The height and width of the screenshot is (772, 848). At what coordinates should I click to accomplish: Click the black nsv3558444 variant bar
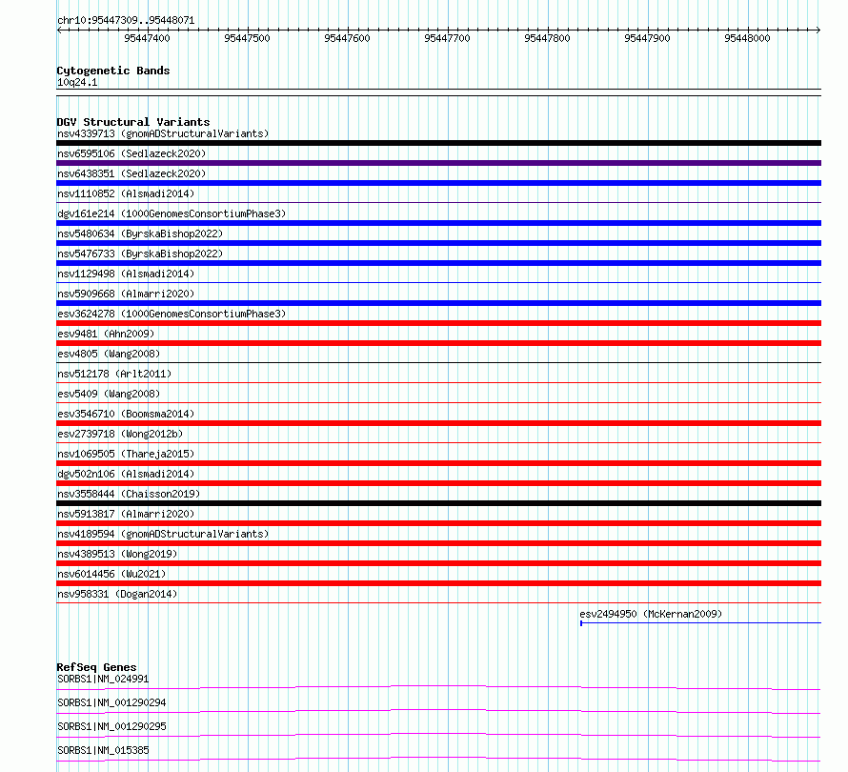point(438,503)
